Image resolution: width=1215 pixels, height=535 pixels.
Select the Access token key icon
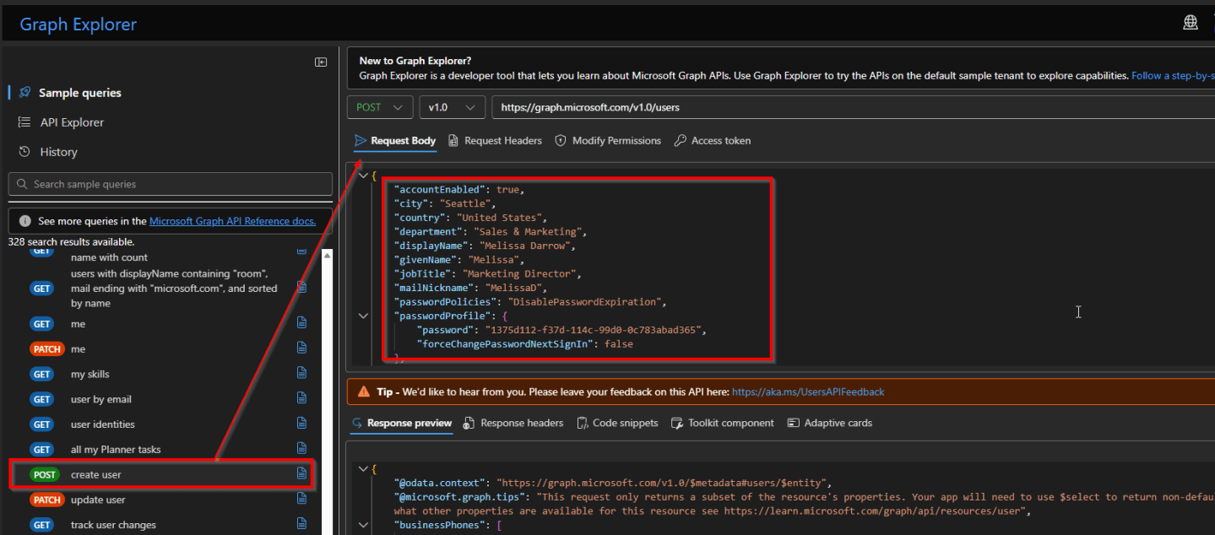tap(681, 140)
